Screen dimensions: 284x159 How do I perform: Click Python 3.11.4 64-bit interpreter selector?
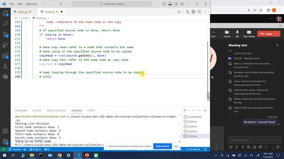(193, 149)
